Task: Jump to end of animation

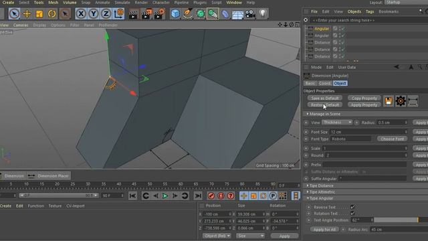Action: click(x=198, y=195)
